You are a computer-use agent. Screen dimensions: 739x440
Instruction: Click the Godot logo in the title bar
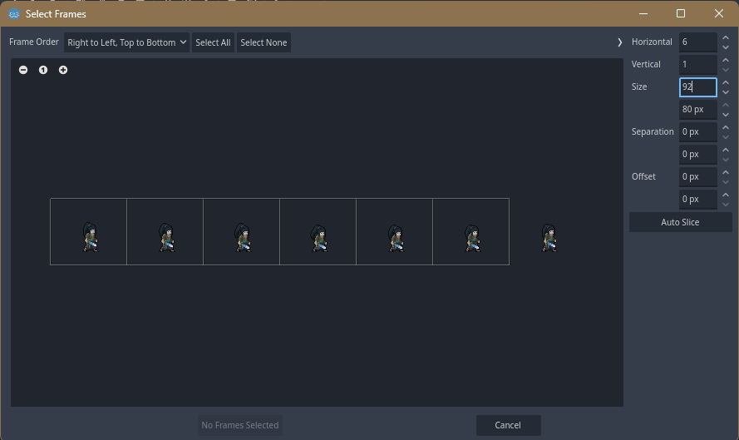coord(14,14)
